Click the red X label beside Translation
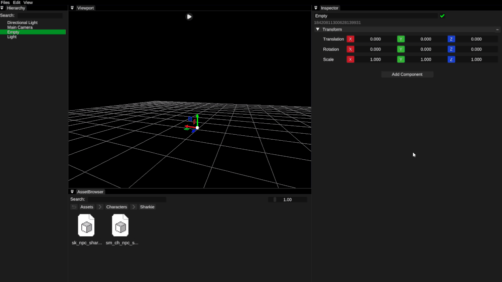This screenshot has width=502, height=282. click(350, 39)
